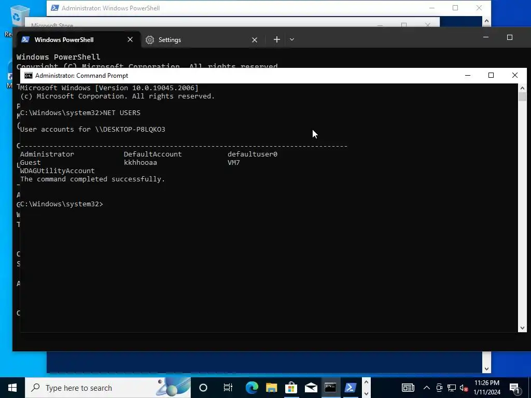Click the WDAGUtilityAccount entry
The width and height of the screenshot is (531, 398).
pyautogui.click(x=57, y=171)
